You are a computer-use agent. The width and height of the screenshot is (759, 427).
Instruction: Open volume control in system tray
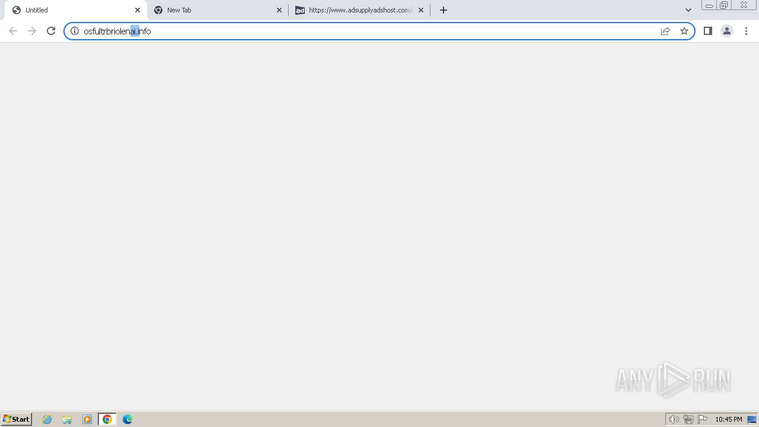tap(674, 419)
